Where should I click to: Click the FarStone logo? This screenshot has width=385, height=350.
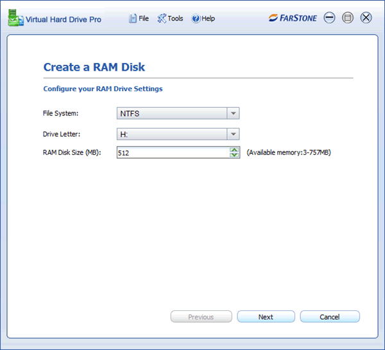(293, 18)
